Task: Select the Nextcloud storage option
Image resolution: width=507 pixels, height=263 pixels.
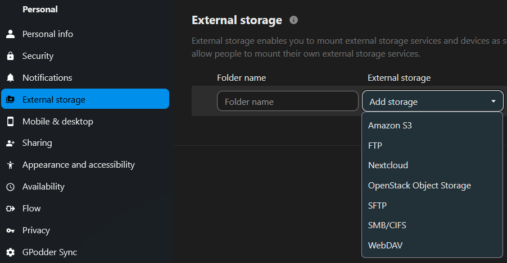Action: 388,165
